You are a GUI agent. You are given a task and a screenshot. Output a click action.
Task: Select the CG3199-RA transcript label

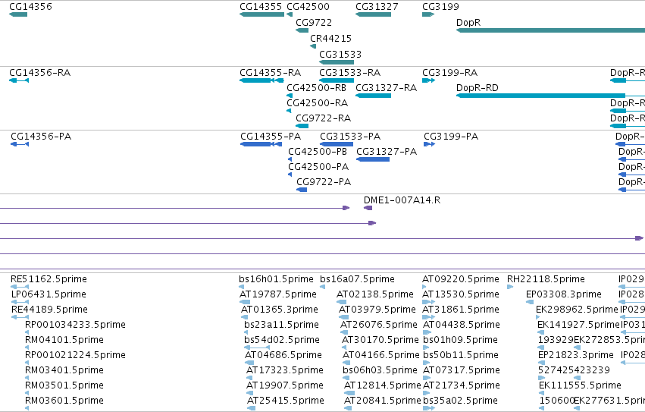pyautogui.click(x=450, y=73)
